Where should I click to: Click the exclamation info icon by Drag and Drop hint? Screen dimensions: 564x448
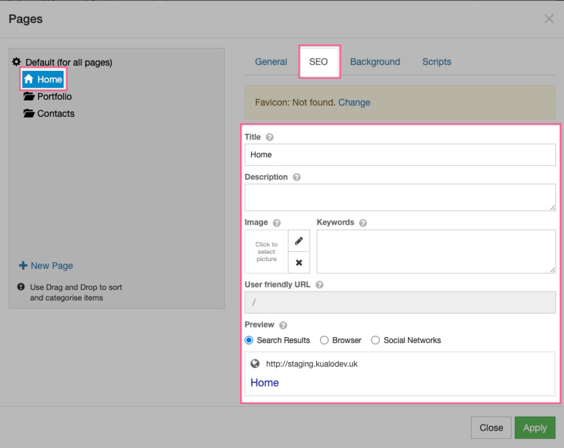click(21, 287)
